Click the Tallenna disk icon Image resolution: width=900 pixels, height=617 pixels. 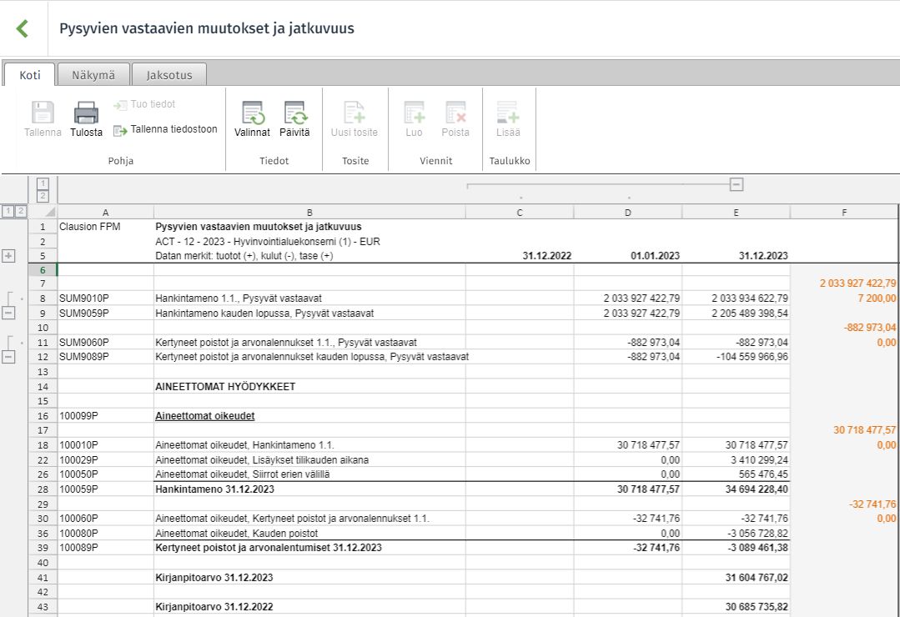point(43,113)
